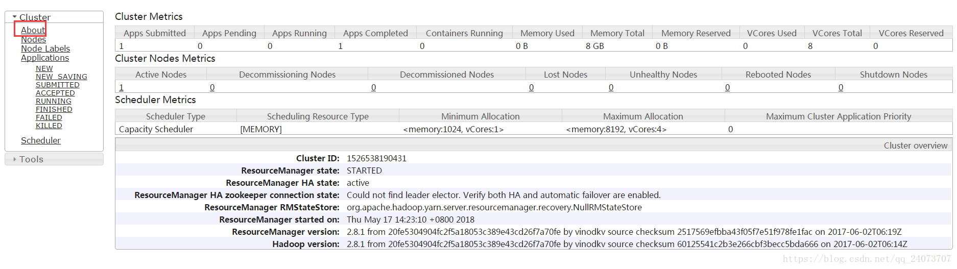Click the ResourceManager started on timestamp

411,219
